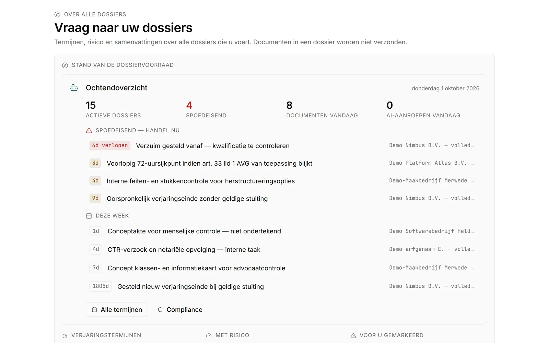549x343 pixels.
Task: Open CTR-verzoek en notariële opvolging task
Action: click(x=281, y=249)
